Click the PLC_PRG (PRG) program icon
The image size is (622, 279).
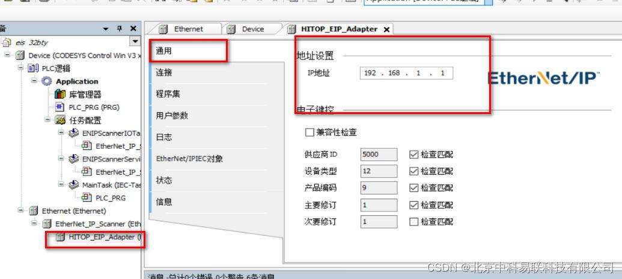[60, 107]
